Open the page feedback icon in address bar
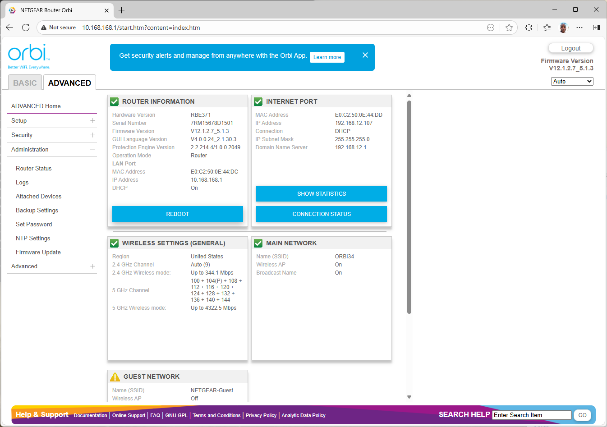Image resolution: width=607 pixels, height=427 pixels. coord(491,28)
